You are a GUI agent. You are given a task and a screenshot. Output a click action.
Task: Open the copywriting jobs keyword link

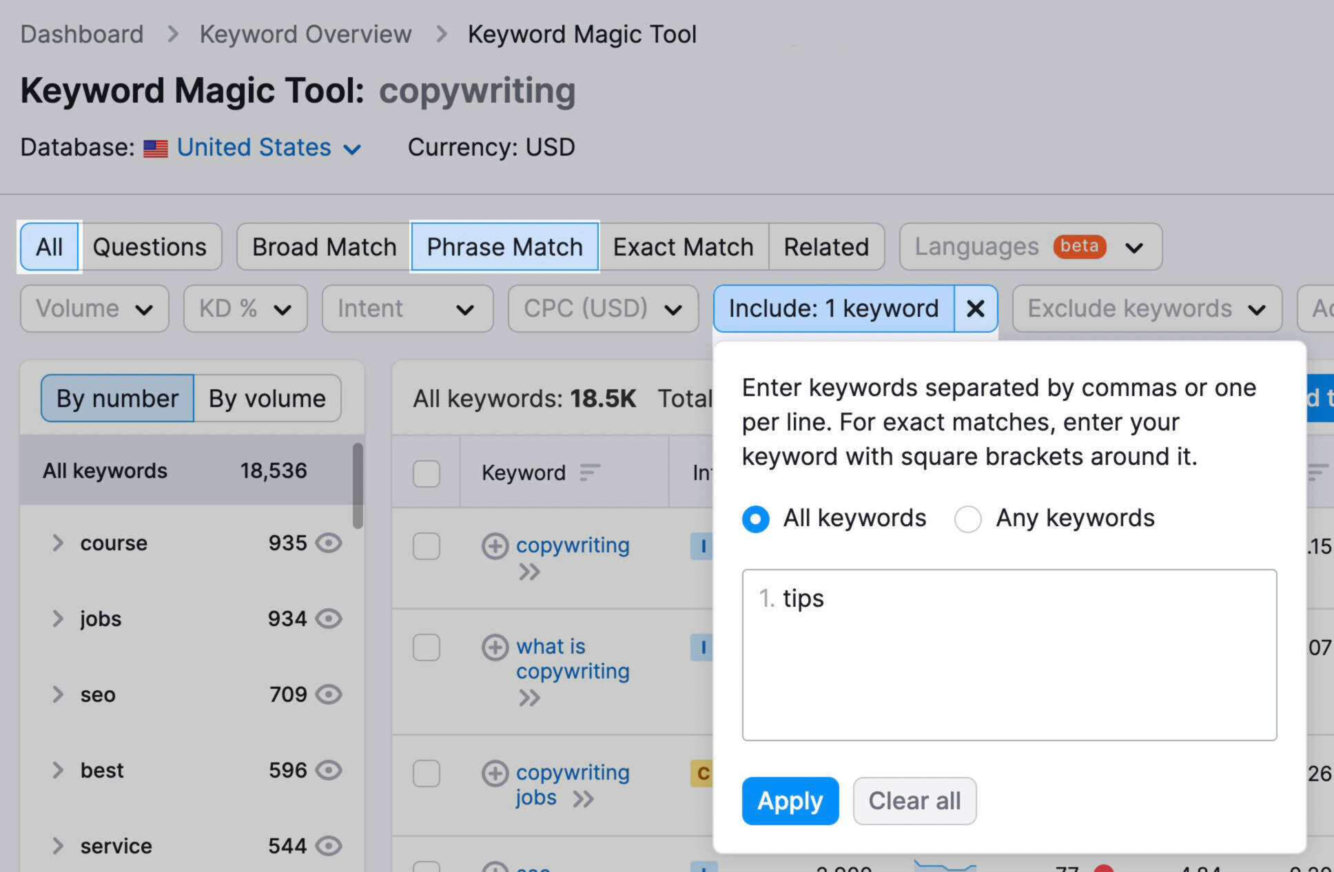pyautogui.click(x=573, y=785)
